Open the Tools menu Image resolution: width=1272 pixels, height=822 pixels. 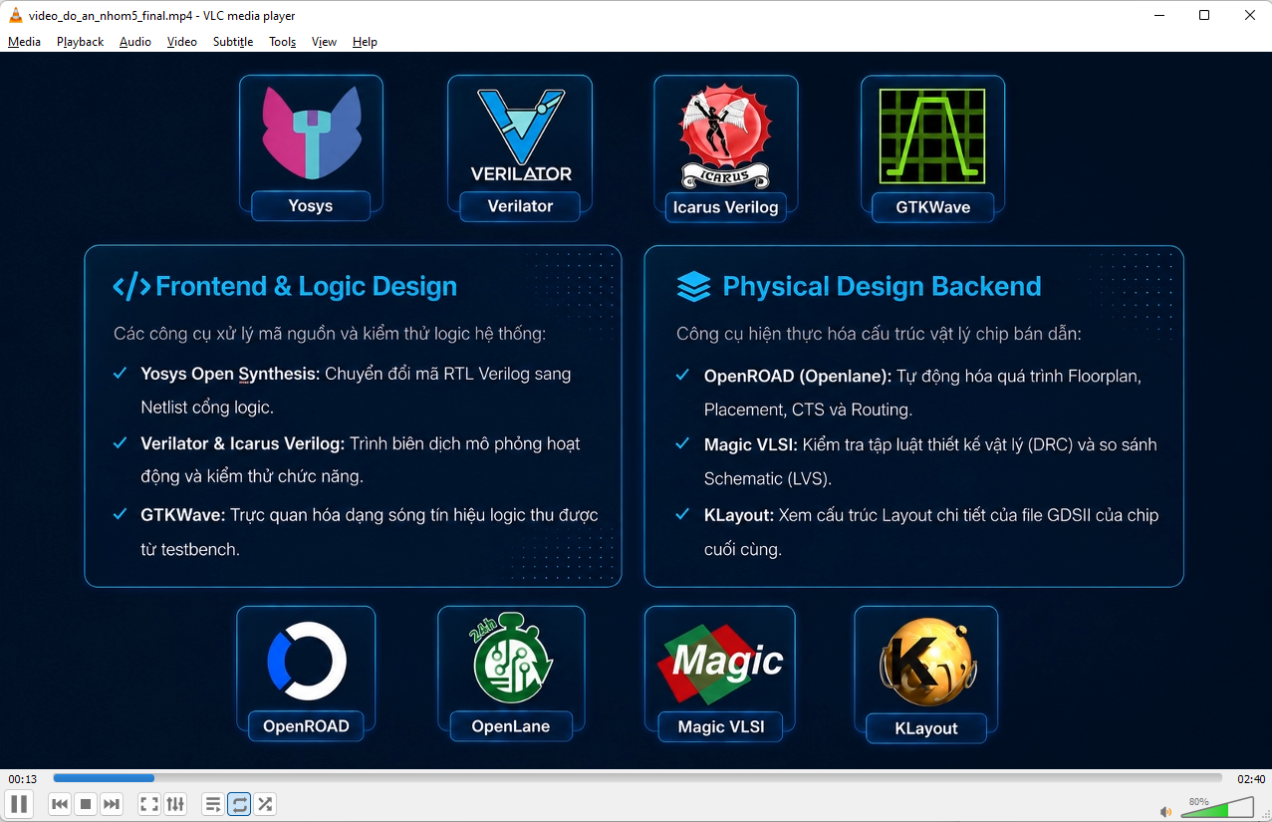(x=283, y=42)
